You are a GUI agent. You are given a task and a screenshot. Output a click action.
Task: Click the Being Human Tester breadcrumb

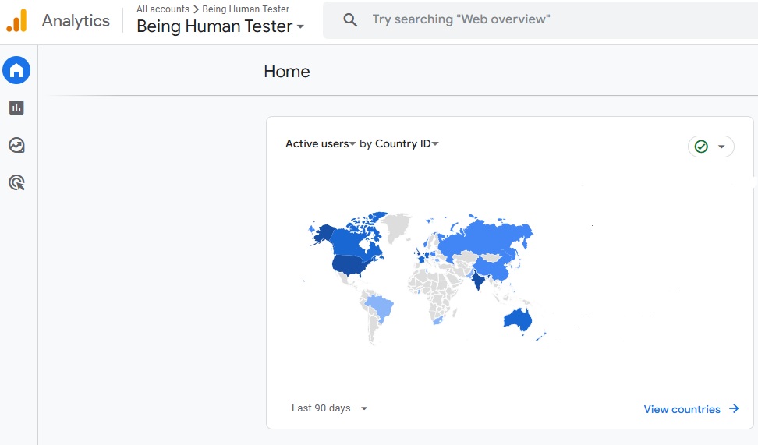246,9
